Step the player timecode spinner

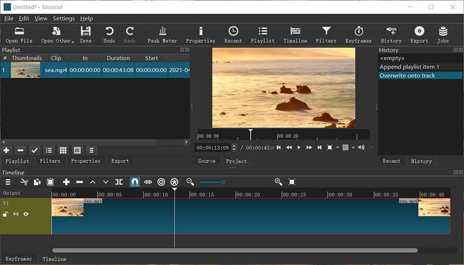tap(234, 148)
